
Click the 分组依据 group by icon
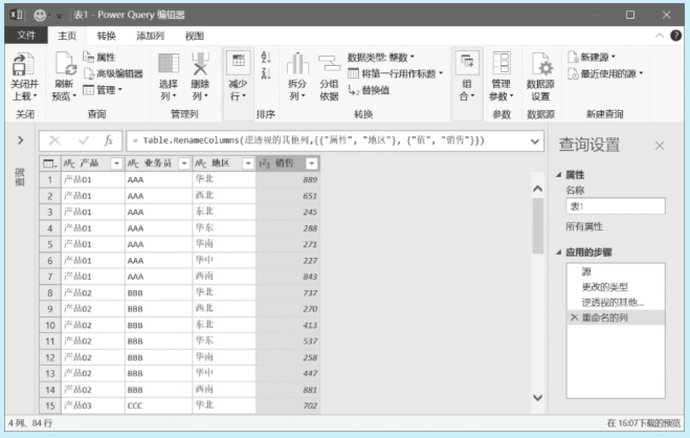click(x=329, y=65)
